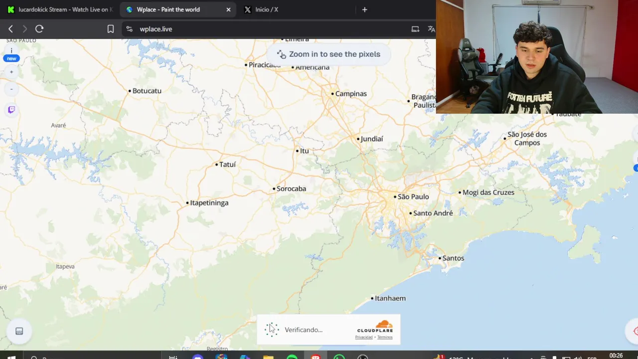Click the Itapeva town label
Screen dimensions: 638x359
tap(65, 267)
